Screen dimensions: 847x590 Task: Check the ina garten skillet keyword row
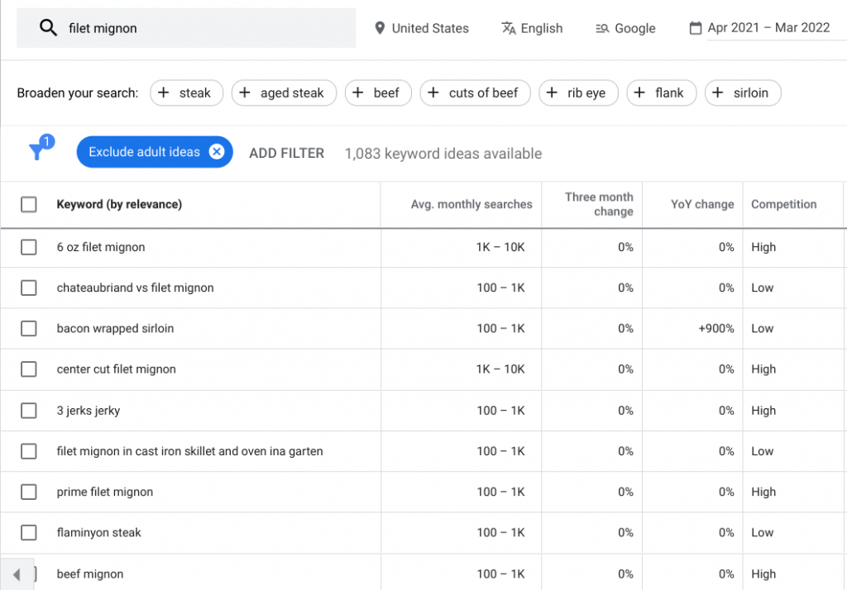[x=29, y=451]
